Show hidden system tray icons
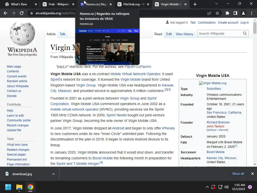Viewport: 257px width, 193px height. 207,187
